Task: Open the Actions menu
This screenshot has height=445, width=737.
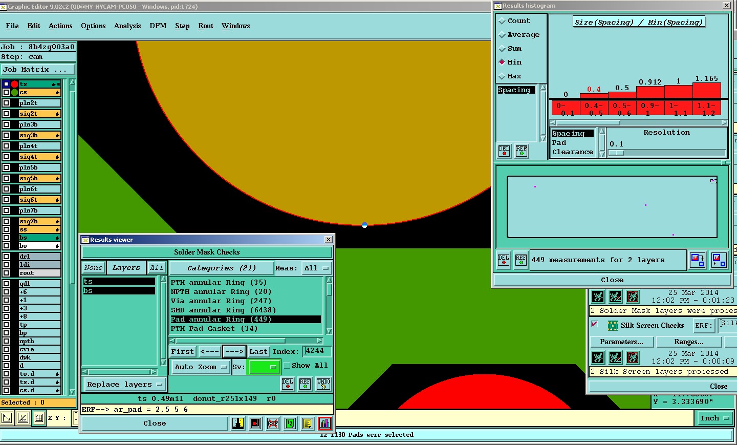Action: click(x=60, y=26)
